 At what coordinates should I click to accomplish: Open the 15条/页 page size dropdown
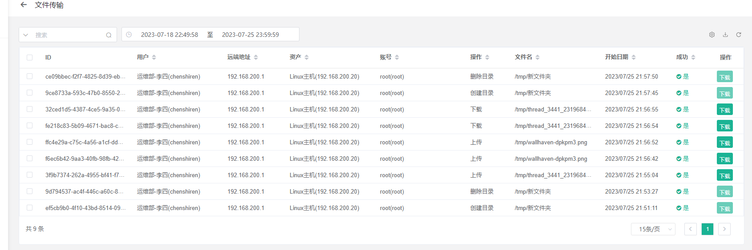pos(653,229)
